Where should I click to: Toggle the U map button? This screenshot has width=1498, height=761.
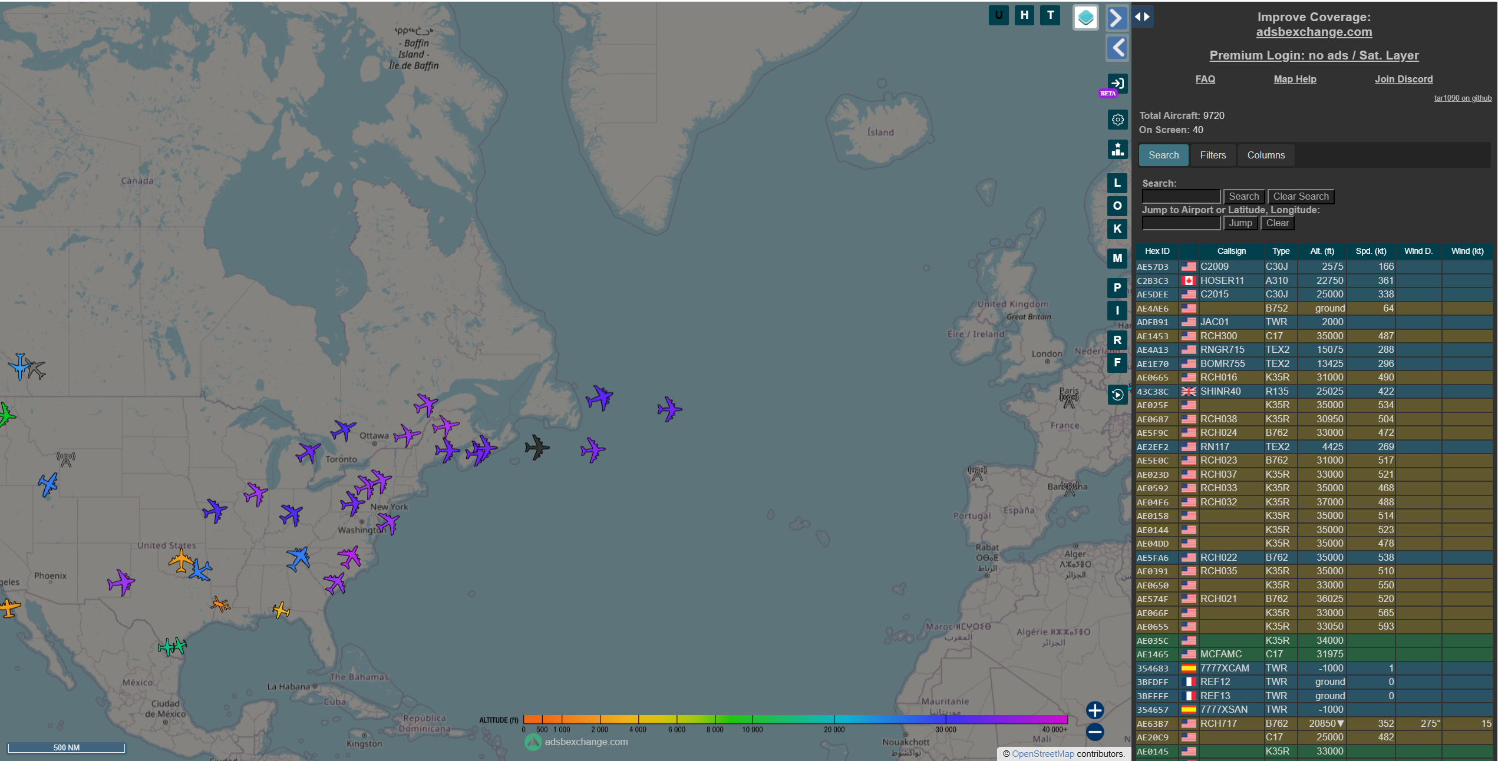click(x=998, y=15)
